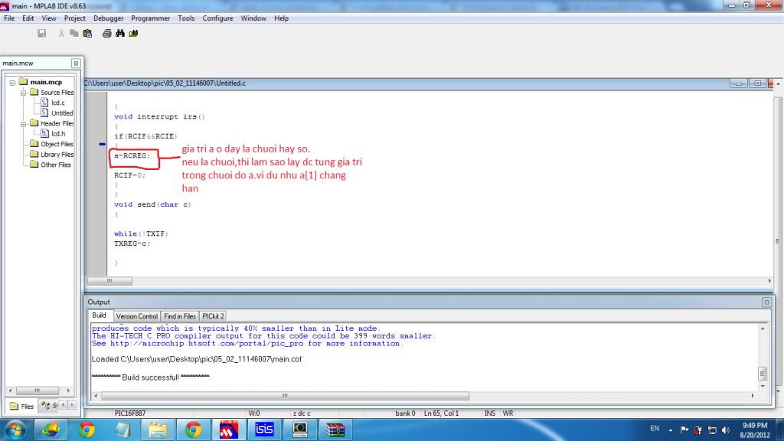Click the Cut scissors toolbar icon
The image size is (784, 441).
pyautogui.click(x=61, y=33)
